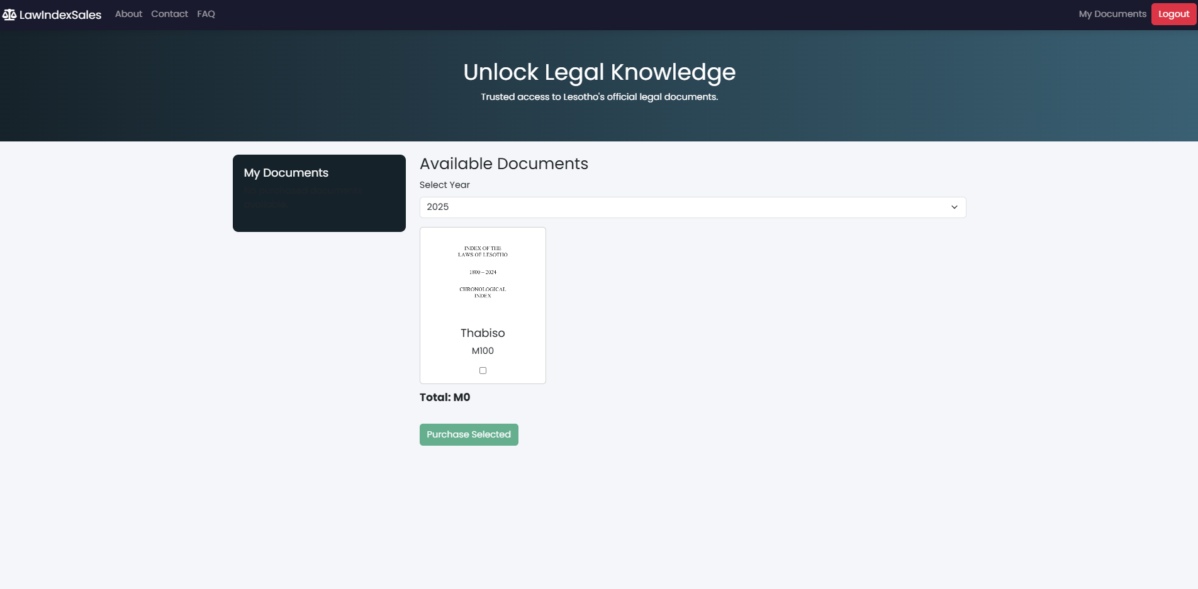1198x589 pixels.
Task: Open the About page
Action: click(x=128, y=14)
